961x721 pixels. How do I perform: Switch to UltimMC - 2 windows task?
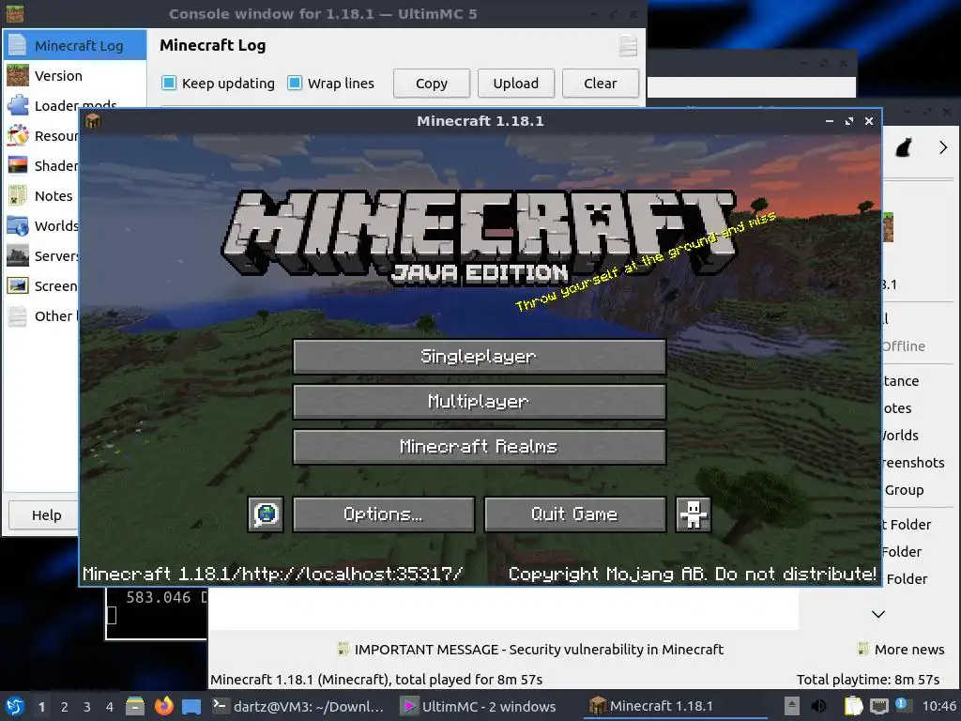pyautogui.click(x=480, y=706)
